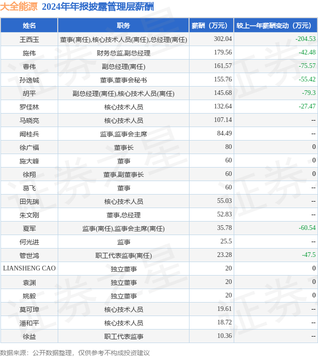The image size is (318, 357).
Task: Click 职工代表监事(离任) position cell
Action: pyautogui.click(x=123, y=256)
